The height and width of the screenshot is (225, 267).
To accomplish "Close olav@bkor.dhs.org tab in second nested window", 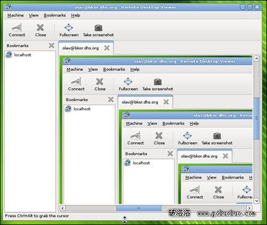I will tap(166, 102).
